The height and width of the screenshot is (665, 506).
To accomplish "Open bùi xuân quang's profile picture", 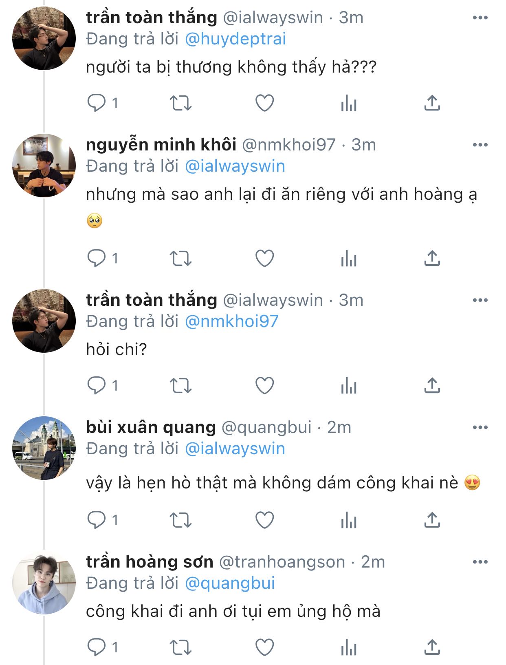I will point(44,448).
